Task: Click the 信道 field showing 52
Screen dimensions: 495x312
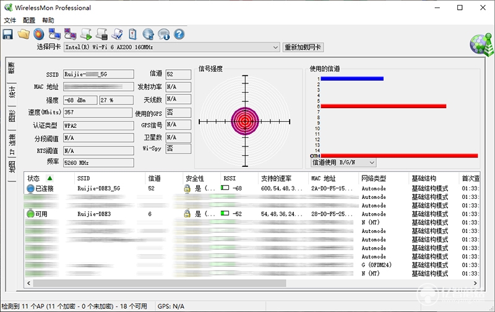Action: pos(178,74)
